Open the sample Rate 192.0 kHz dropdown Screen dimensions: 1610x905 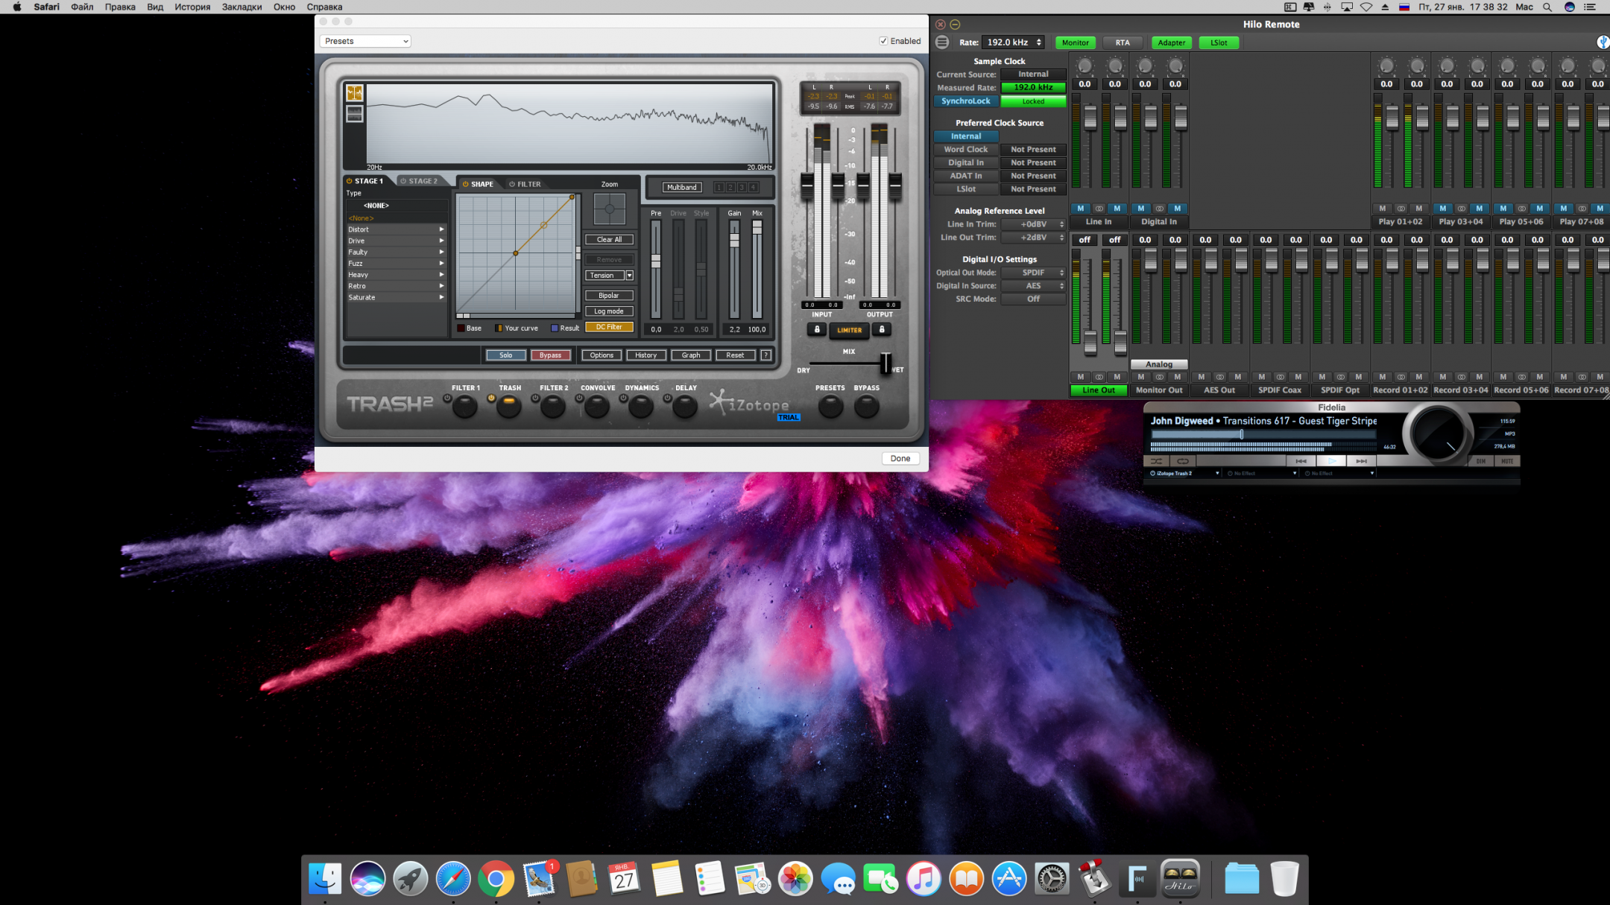tap(1014, 42)
